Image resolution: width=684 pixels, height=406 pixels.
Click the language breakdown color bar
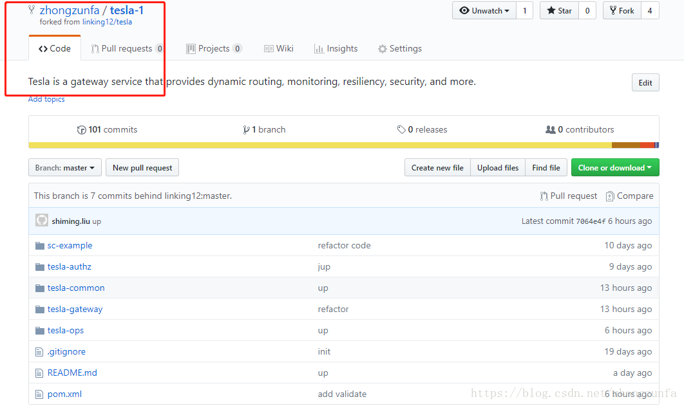[344, 145]
